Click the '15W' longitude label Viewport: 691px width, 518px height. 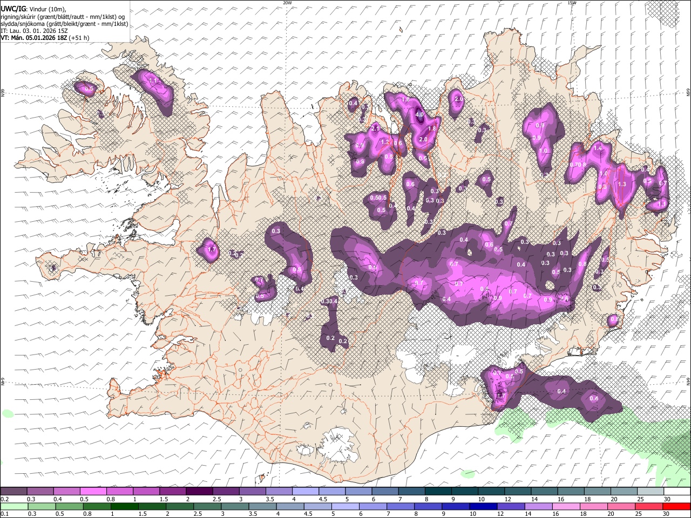point(572,3)
